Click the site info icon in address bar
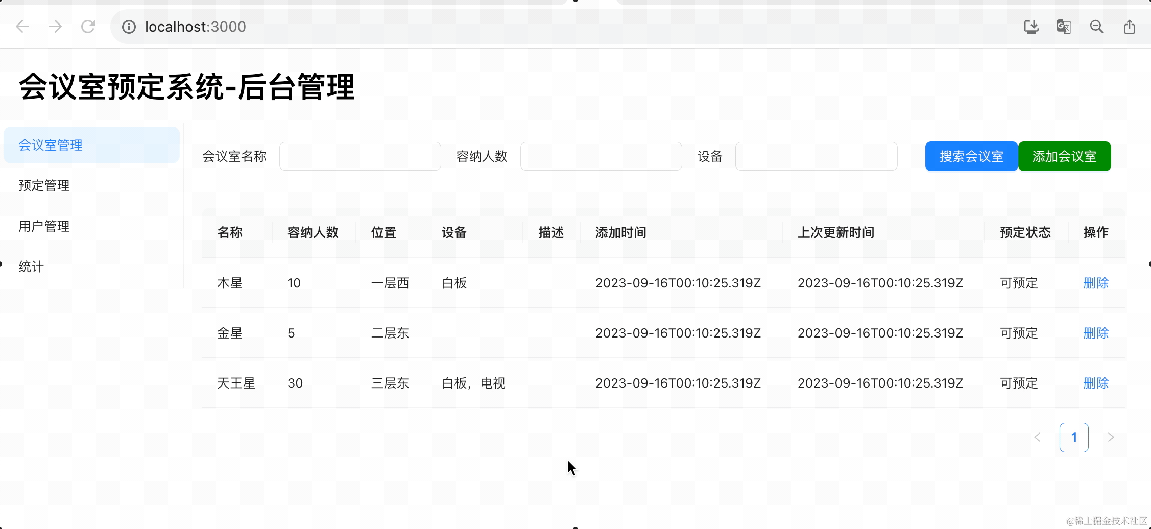 (x=129, y=27)
